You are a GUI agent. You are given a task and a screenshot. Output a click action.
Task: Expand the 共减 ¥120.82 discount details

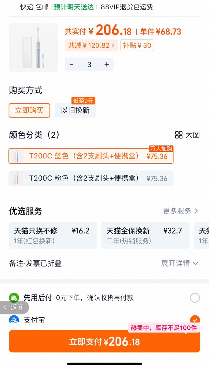91,45
